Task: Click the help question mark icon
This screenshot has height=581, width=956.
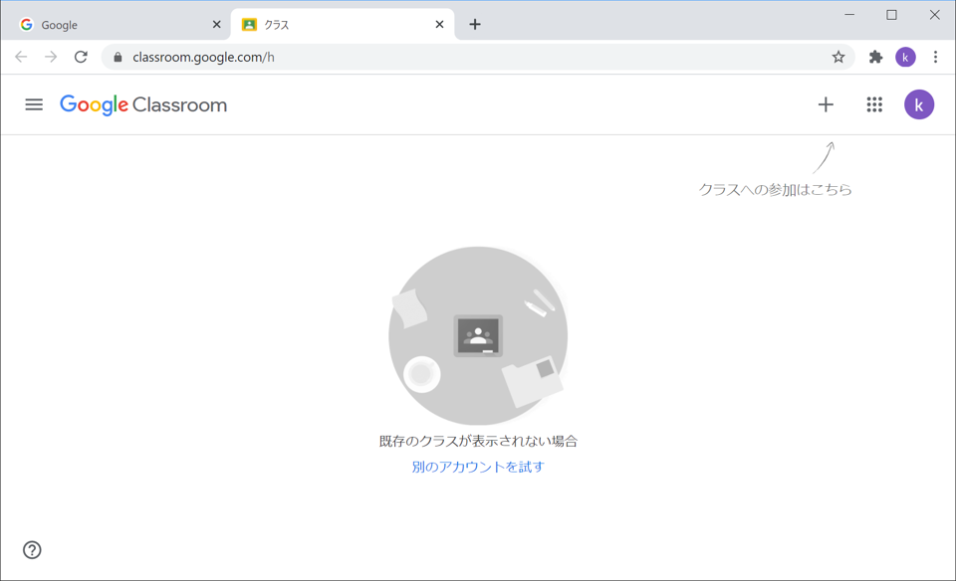Action: tap(32, 550)
